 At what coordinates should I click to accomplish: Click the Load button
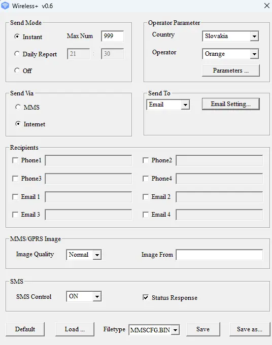75,329
